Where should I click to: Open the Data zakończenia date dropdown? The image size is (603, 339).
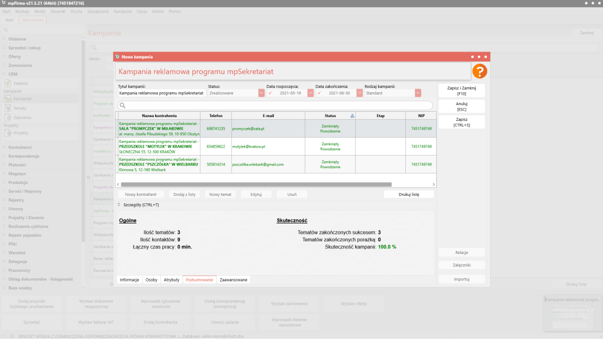coord(359,93)
